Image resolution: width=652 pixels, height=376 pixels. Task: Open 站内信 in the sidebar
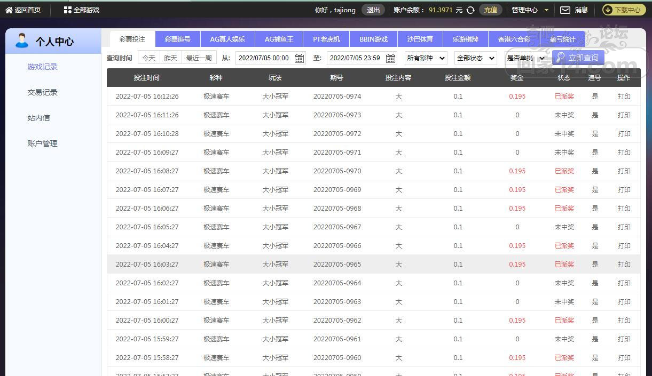38,118
